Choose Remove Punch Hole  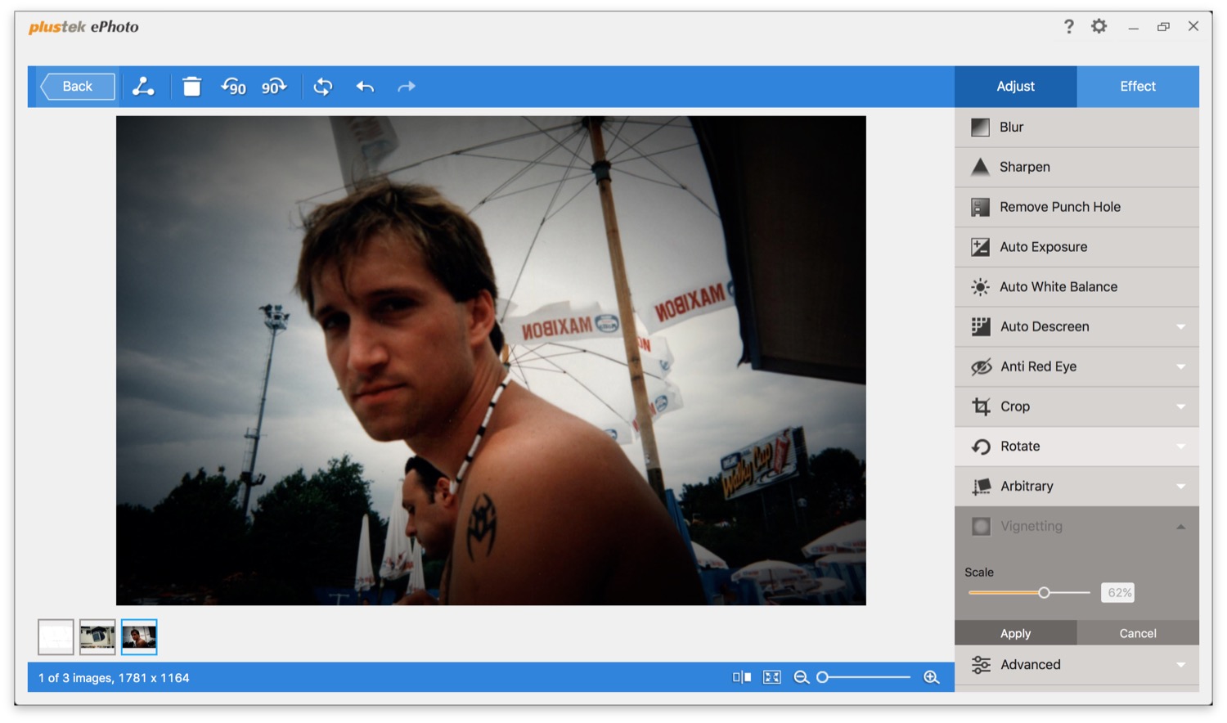pyautogui.click(x=1076, y=207)
